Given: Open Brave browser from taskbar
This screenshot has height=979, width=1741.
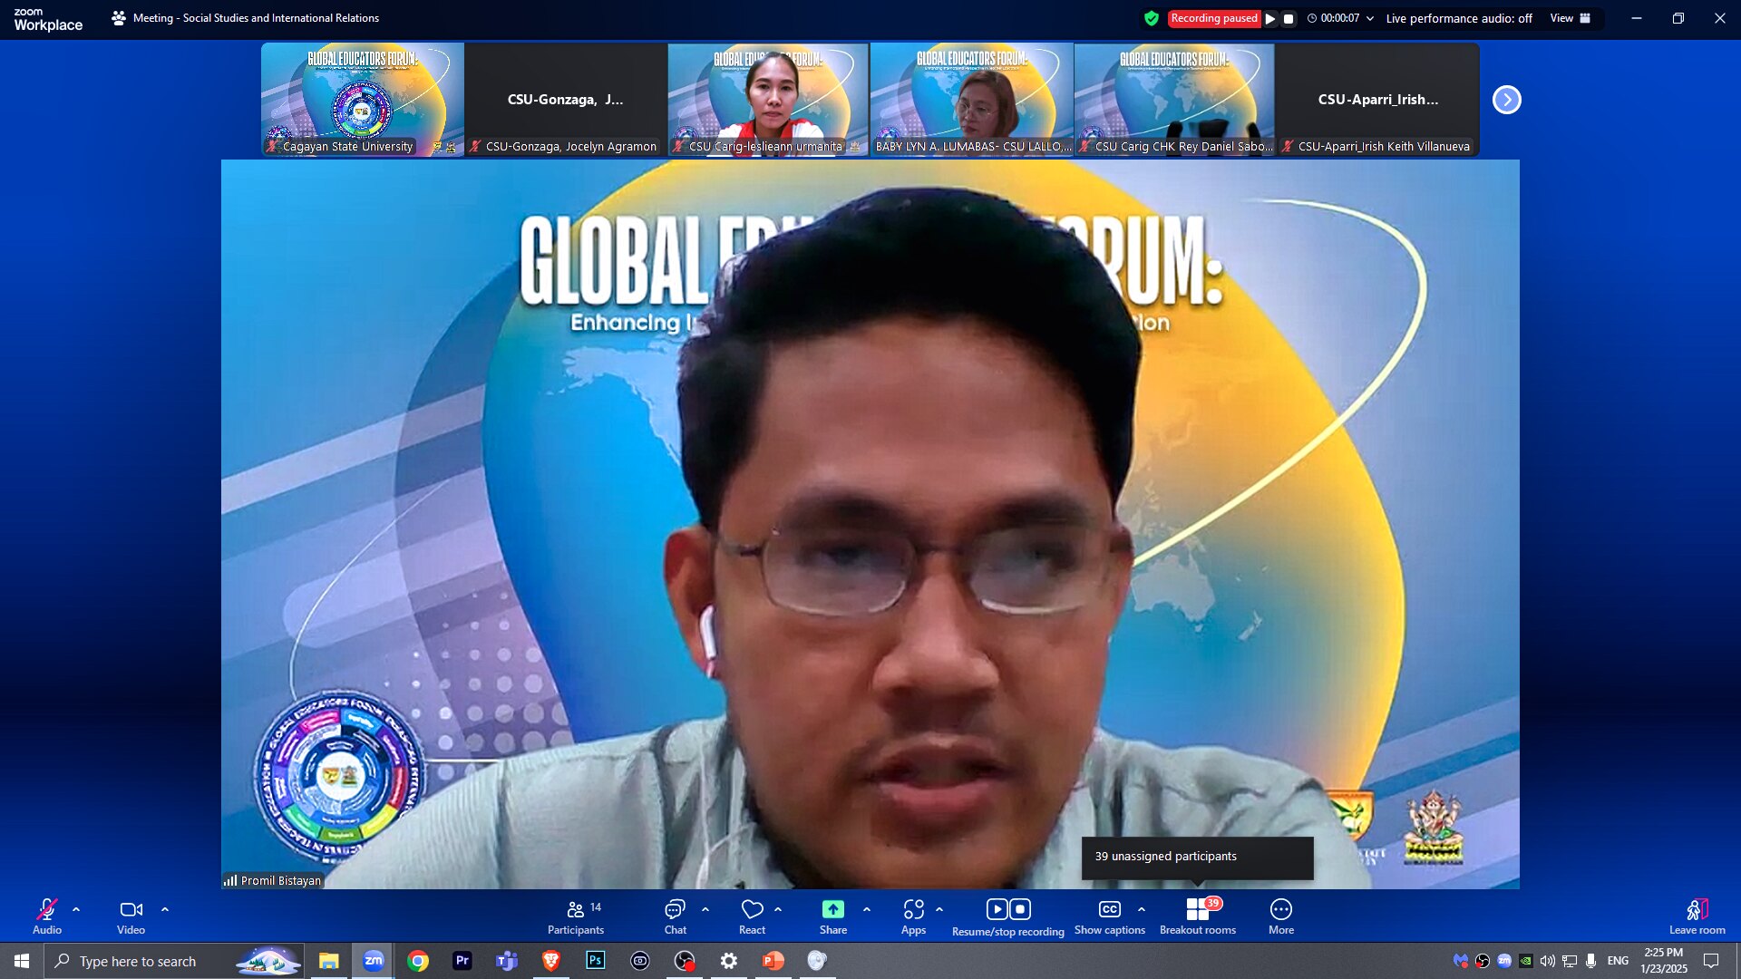Looking at the screenshot, I should click(550, 961).
